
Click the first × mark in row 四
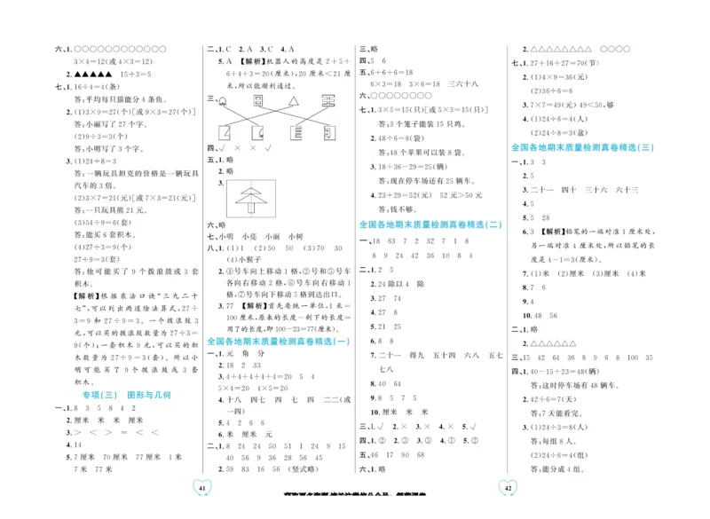coord(238,147)
